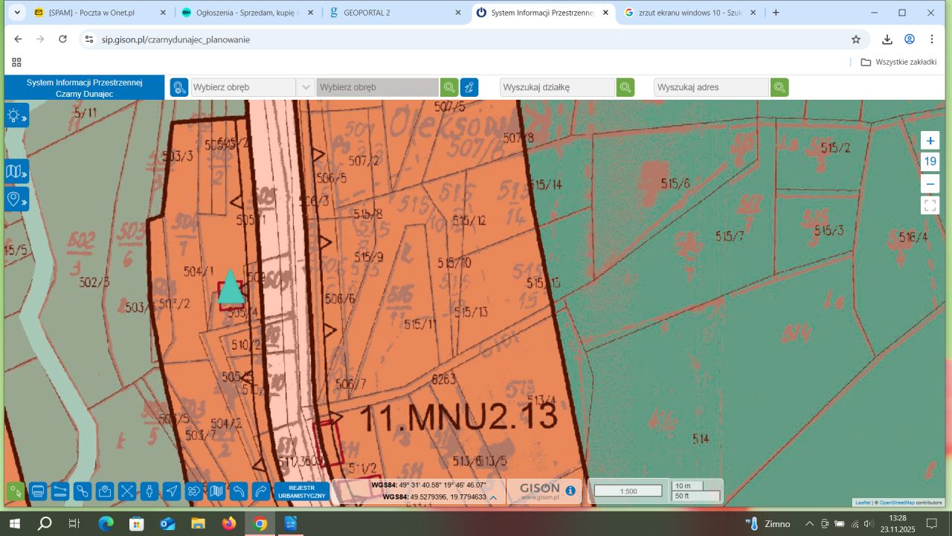Click the print map icon
The image size is (952, 536).
pos(38,491)
